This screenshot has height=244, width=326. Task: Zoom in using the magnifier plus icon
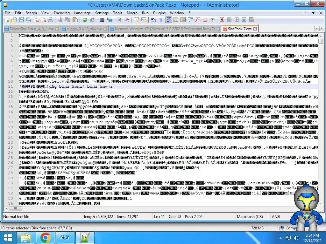[x=119, y=20]
